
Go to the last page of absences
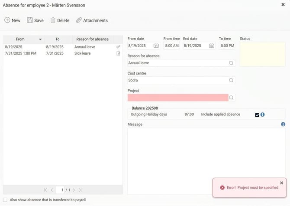pos(80,190)
